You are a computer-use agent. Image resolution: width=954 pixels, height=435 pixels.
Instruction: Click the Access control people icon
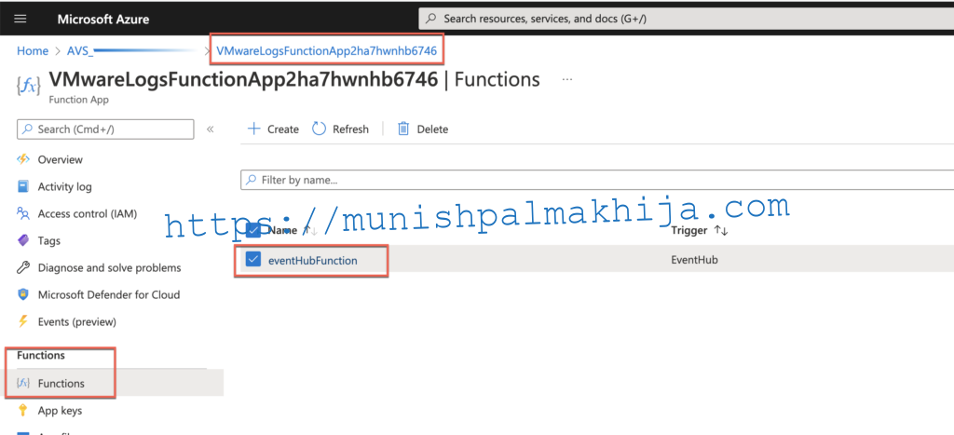(23, 213)
